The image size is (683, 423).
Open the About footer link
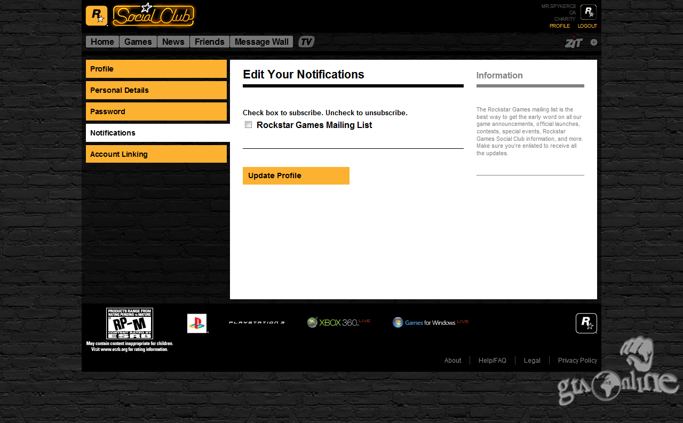coord(453,361)
